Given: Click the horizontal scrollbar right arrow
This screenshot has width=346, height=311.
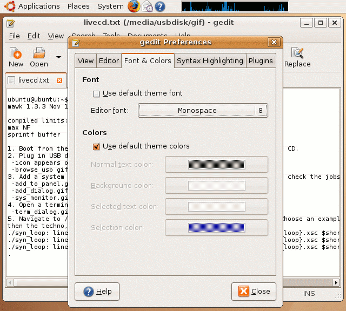Looking at the screenshot, I should (336, 282).
